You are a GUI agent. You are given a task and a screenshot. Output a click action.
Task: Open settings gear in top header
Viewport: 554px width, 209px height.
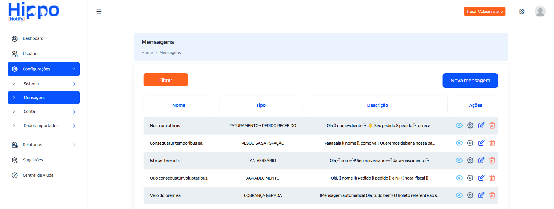(521, 12)
